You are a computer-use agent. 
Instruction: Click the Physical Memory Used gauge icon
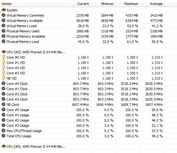4,31
